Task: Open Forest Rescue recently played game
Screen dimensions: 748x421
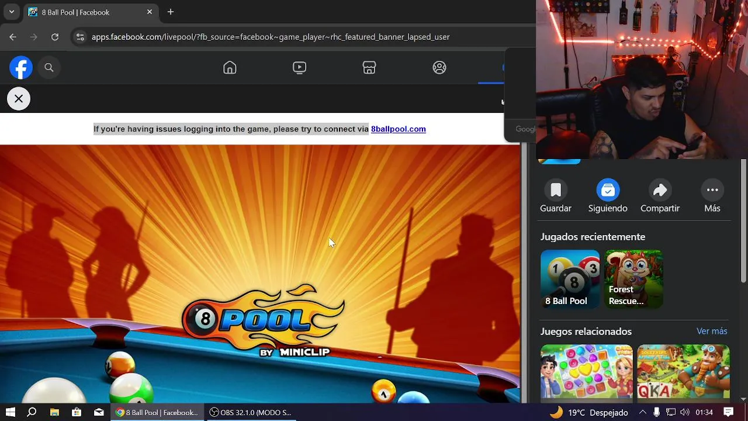Action: coord(633,279)
